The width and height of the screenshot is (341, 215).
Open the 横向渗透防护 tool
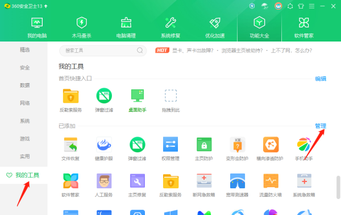pos(271,149)
